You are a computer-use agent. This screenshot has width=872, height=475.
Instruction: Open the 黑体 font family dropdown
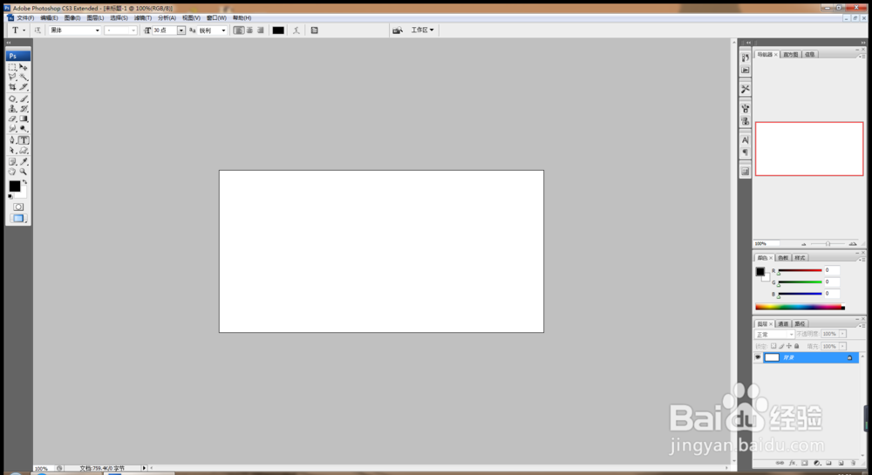tap(74, 31)
